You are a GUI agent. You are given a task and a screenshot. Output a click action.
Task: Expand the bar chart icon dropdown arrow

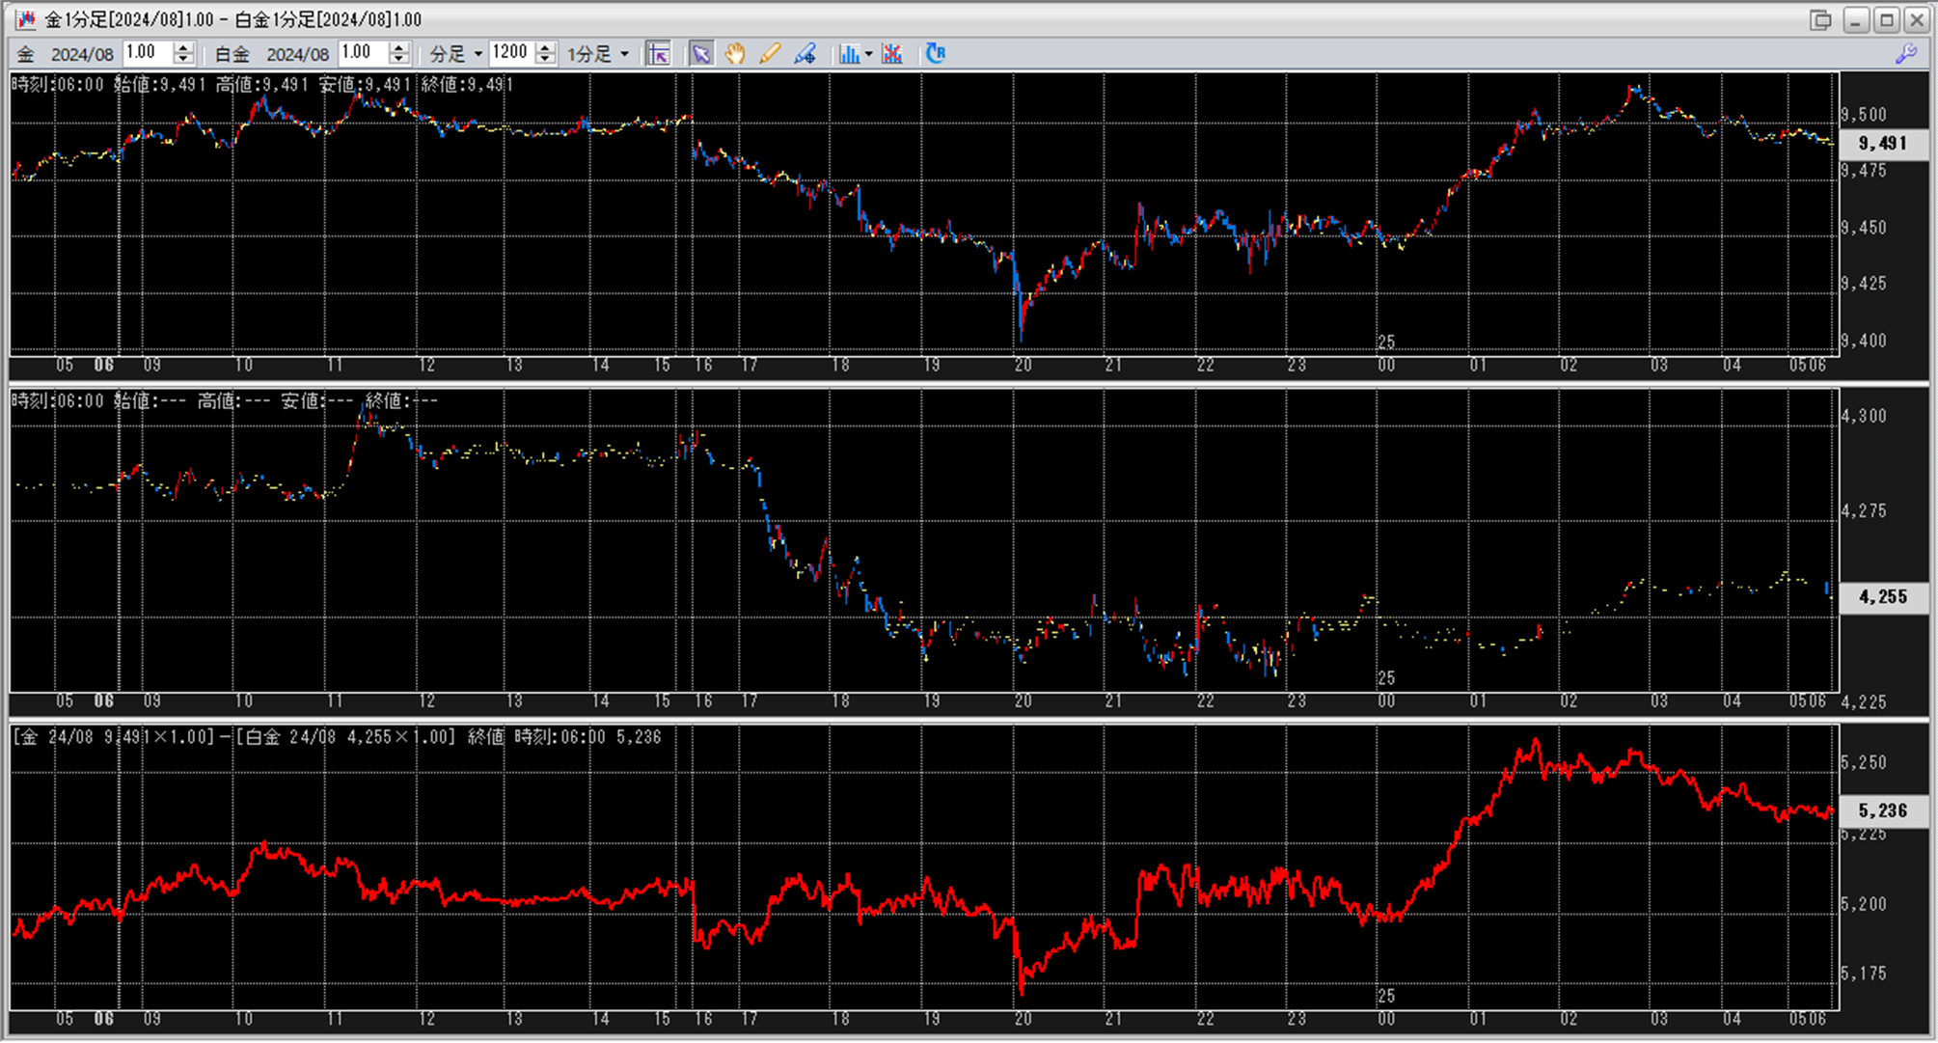pos(868,54)
